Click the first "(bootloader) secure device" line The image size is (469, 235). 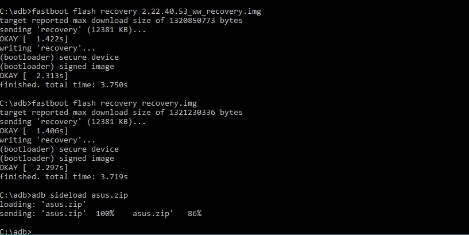pos(59,57)
